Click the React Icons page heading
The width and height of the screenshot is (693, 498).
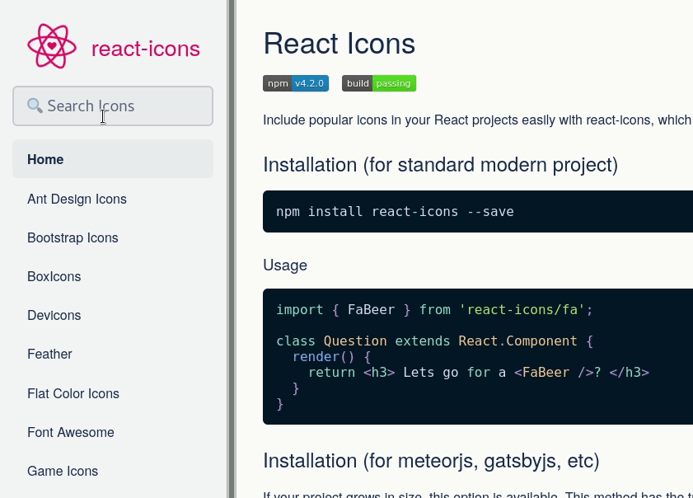339,43
